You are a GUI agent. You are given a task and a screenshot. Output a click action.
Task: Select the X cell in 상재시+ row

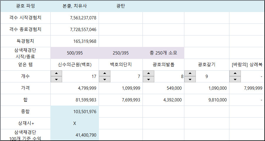(74, 123)
